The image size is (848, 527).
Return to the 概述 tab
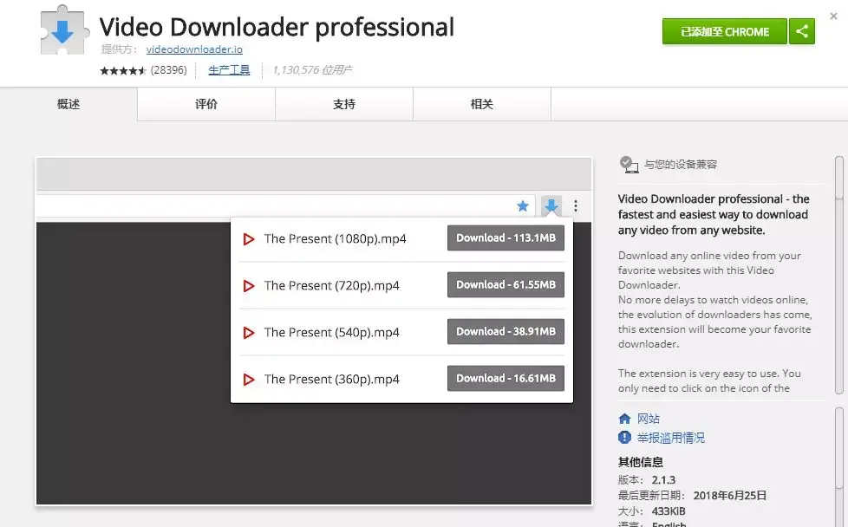pyautogui.click(x=68, y=104)
